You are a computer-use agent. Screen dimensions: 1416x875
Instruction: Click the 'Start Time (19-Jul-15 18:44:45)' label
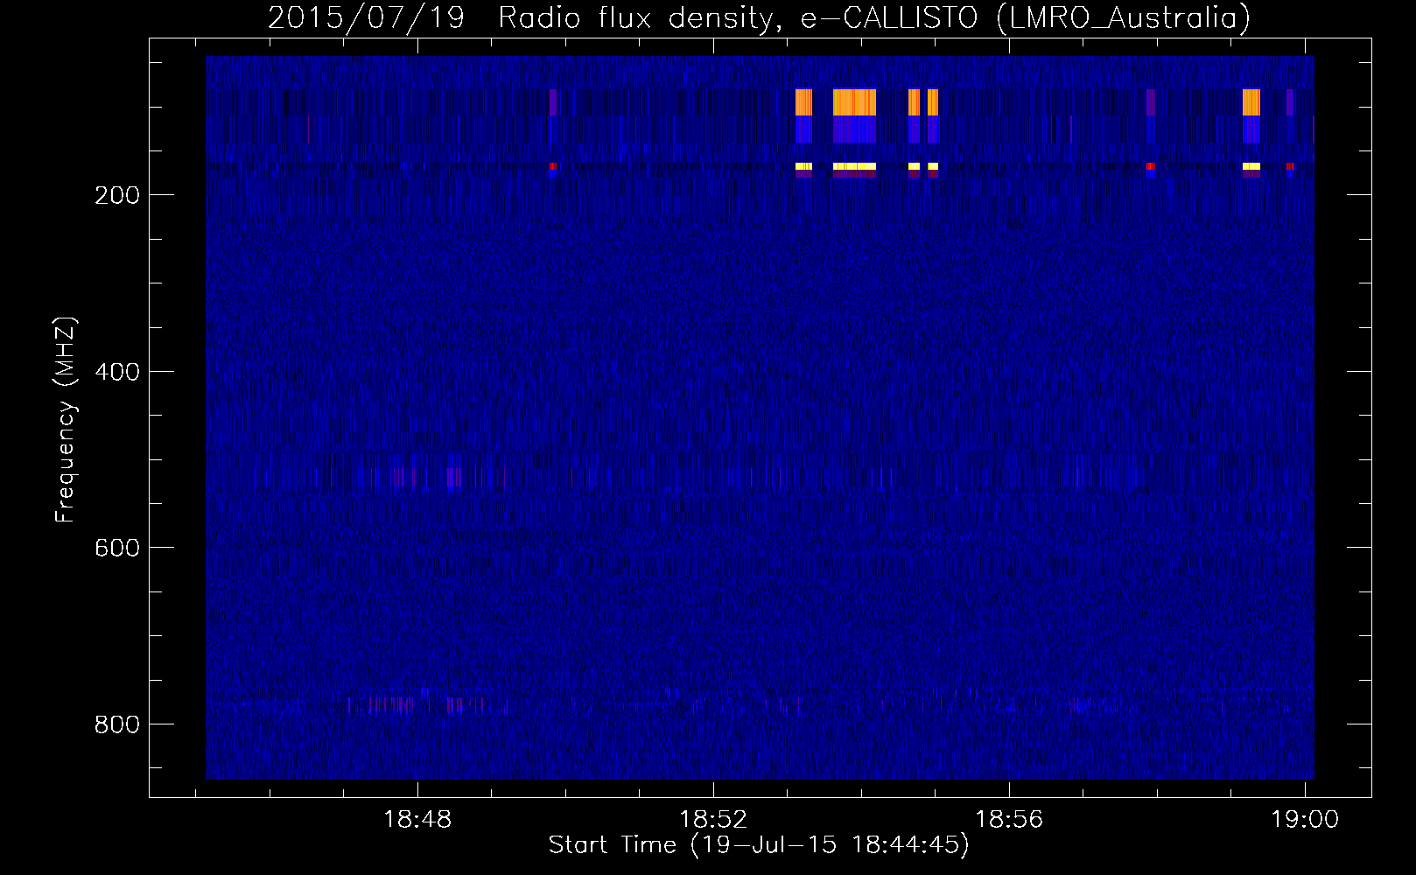(x=759, y=845)
